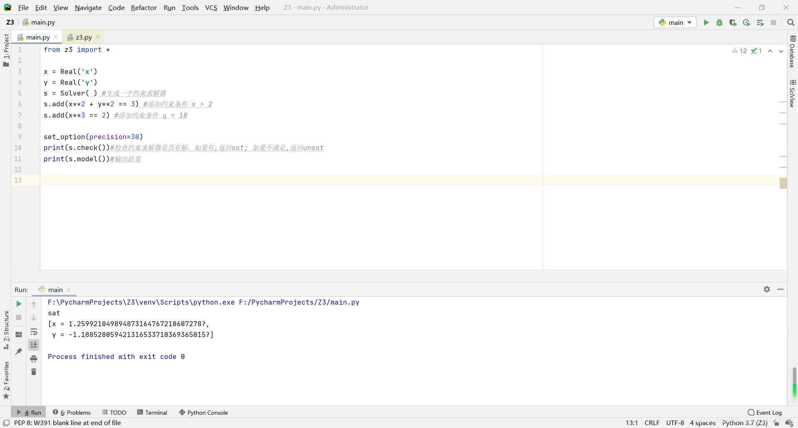Open the Tools menu

click(190, 7)
